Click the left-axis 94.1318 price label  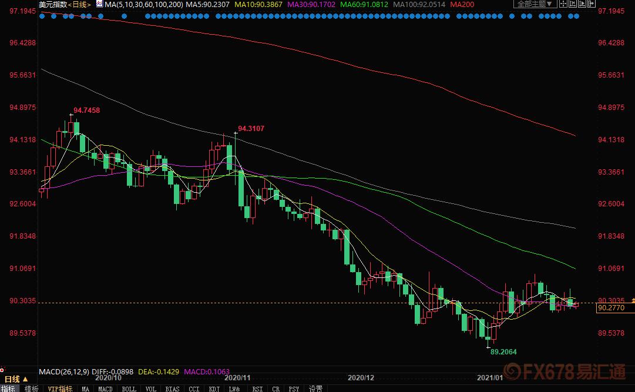(x=23, y=140)
